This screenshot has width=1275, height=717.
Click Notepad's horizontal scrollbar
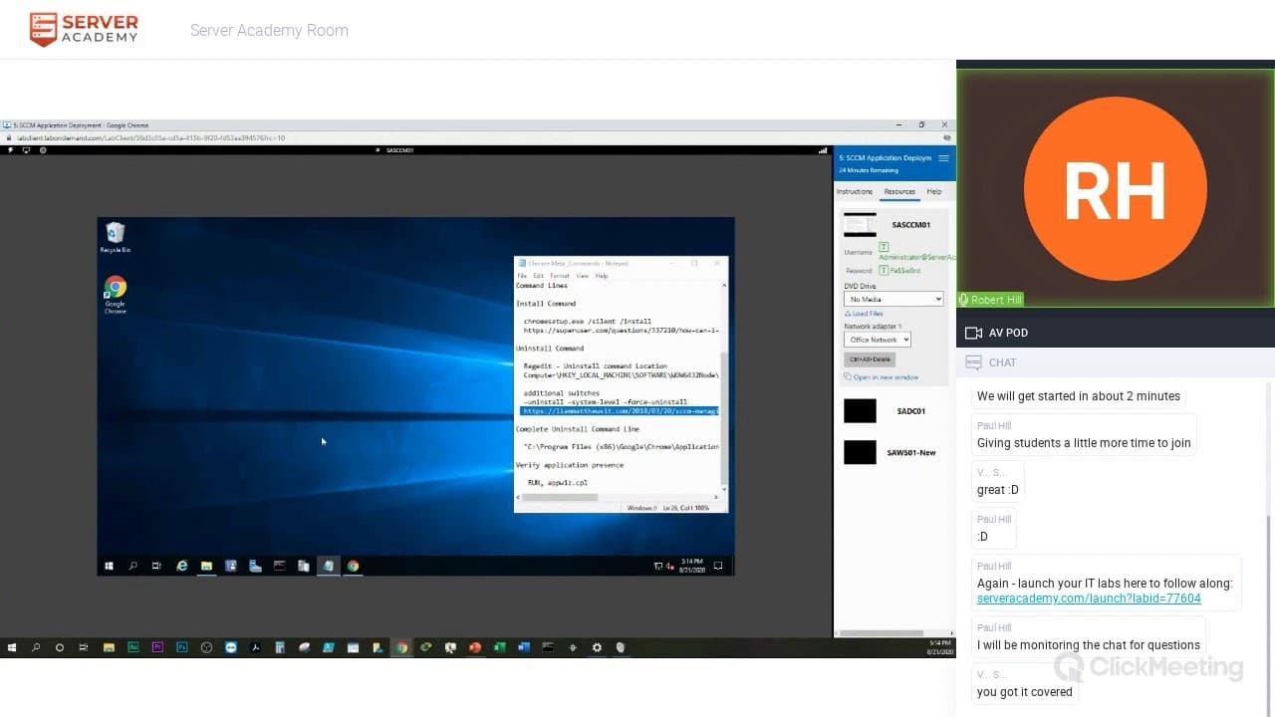point(618,496)
